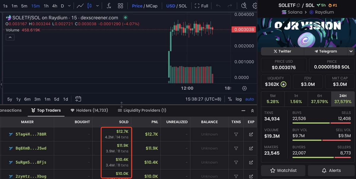Open the Liquidity Providers (1) tab

click(142, 110)
